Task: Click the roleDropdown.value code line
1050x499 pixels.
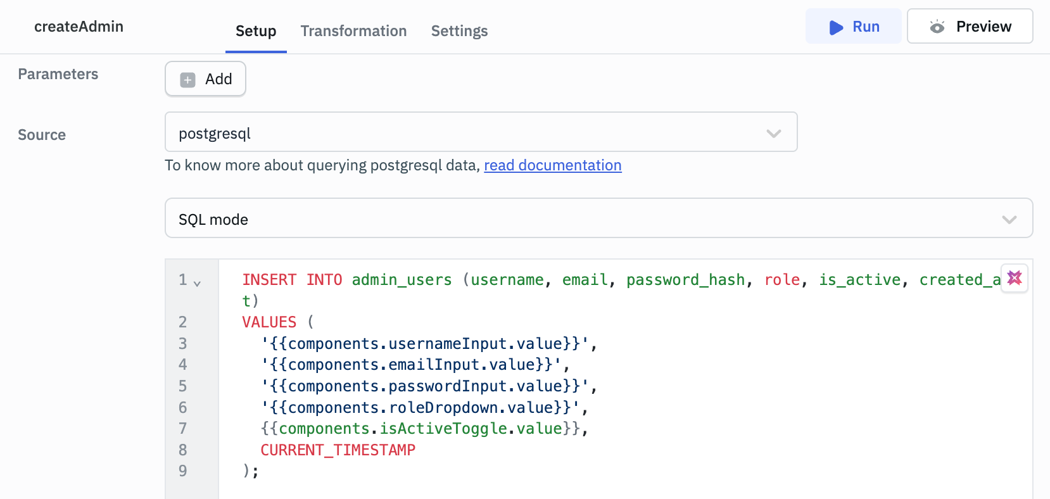Action: coord(424,408)
